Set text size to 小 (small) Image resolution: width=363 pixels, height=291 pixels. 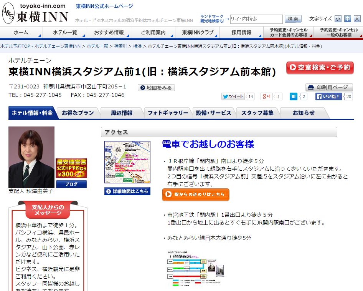pyautogui.click(x=338, y=19)
